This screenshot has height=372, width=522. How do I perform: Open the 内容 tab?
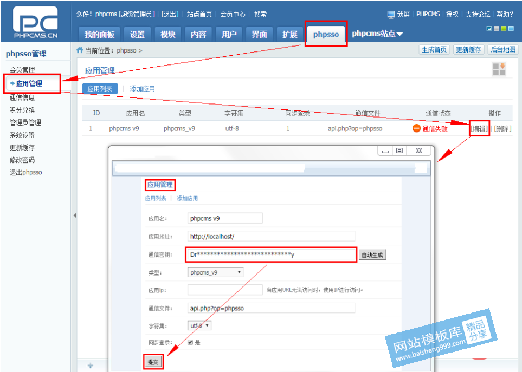click(x=198, y=34)
